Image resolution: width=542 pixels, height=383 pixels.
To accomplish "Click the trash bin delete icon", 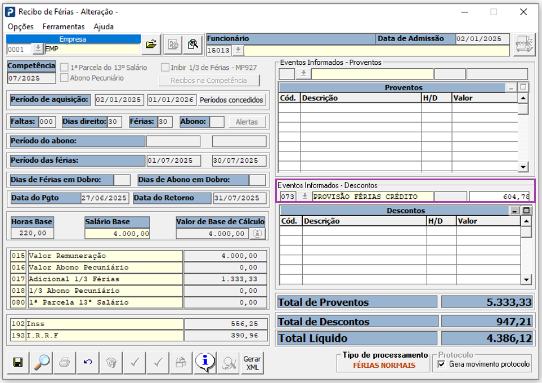I will pos(111,363).
